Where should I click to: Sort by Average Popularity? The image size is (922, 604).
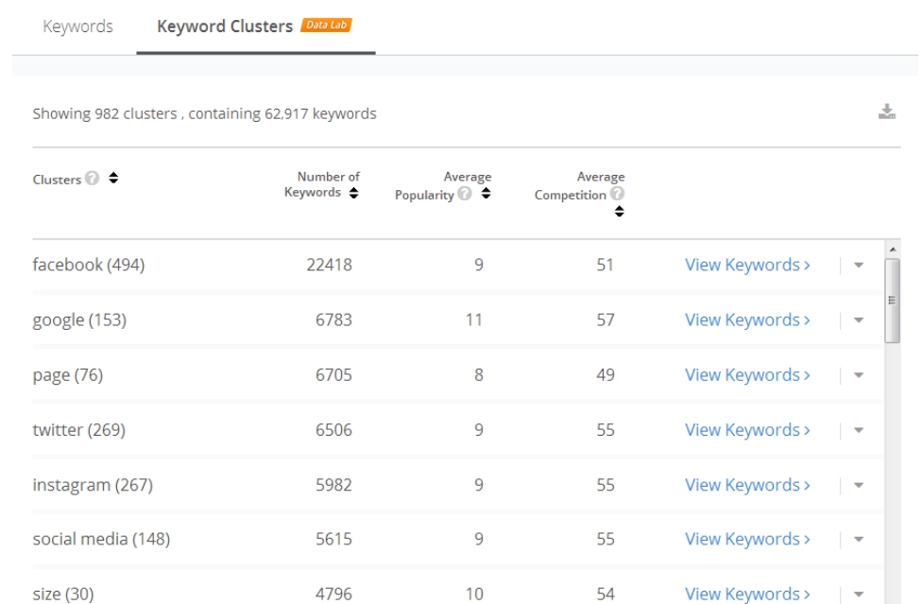[486, 194]
